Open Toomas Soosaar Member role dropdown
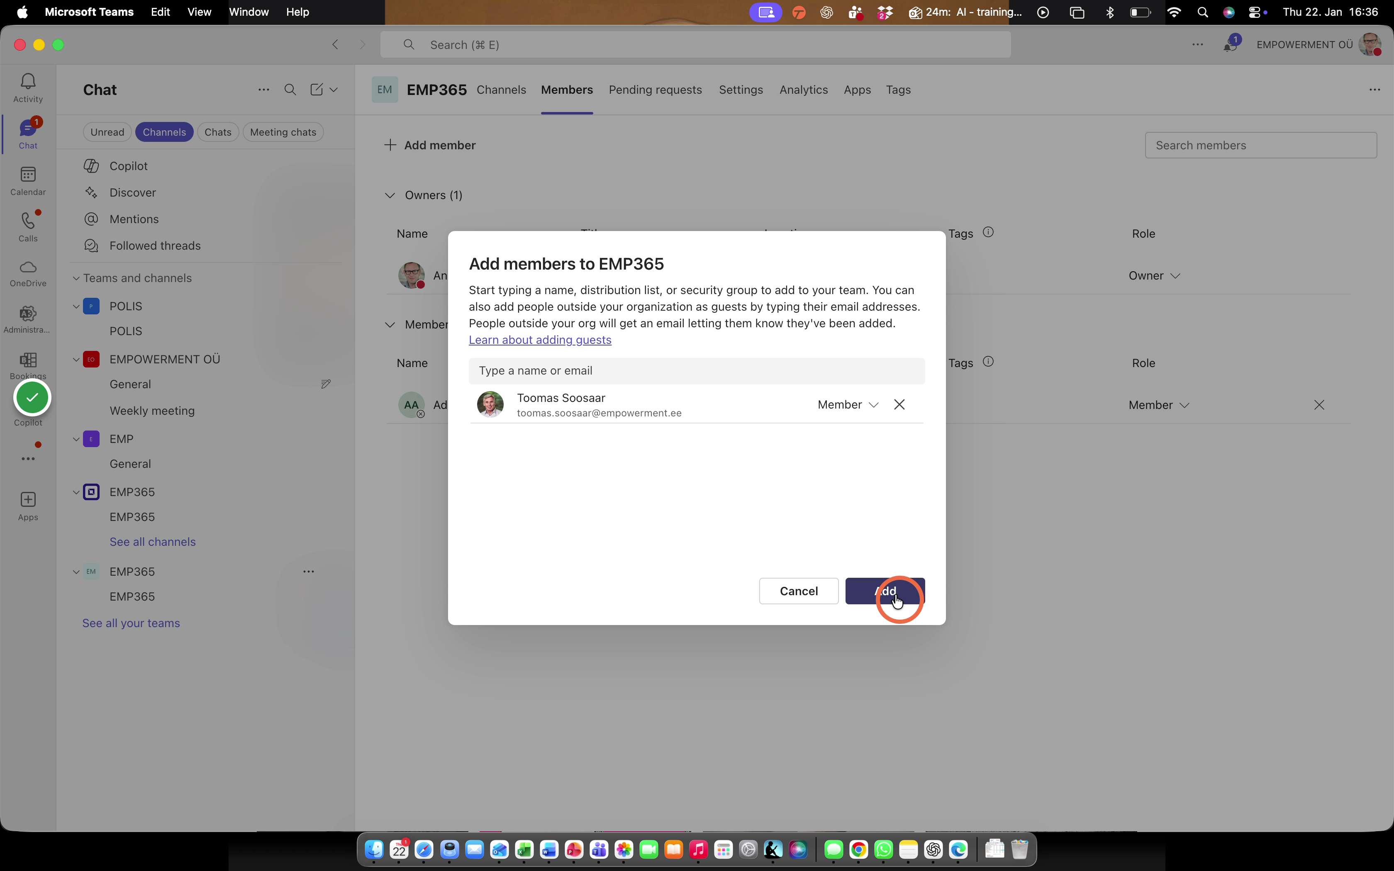Image resolution: width=1394 pixels, height=871 pixels. coord(848,404)
